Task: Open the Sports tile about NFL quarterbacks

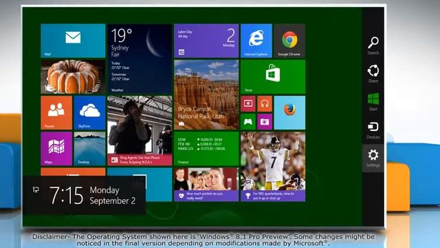Action: coord(273,167)
